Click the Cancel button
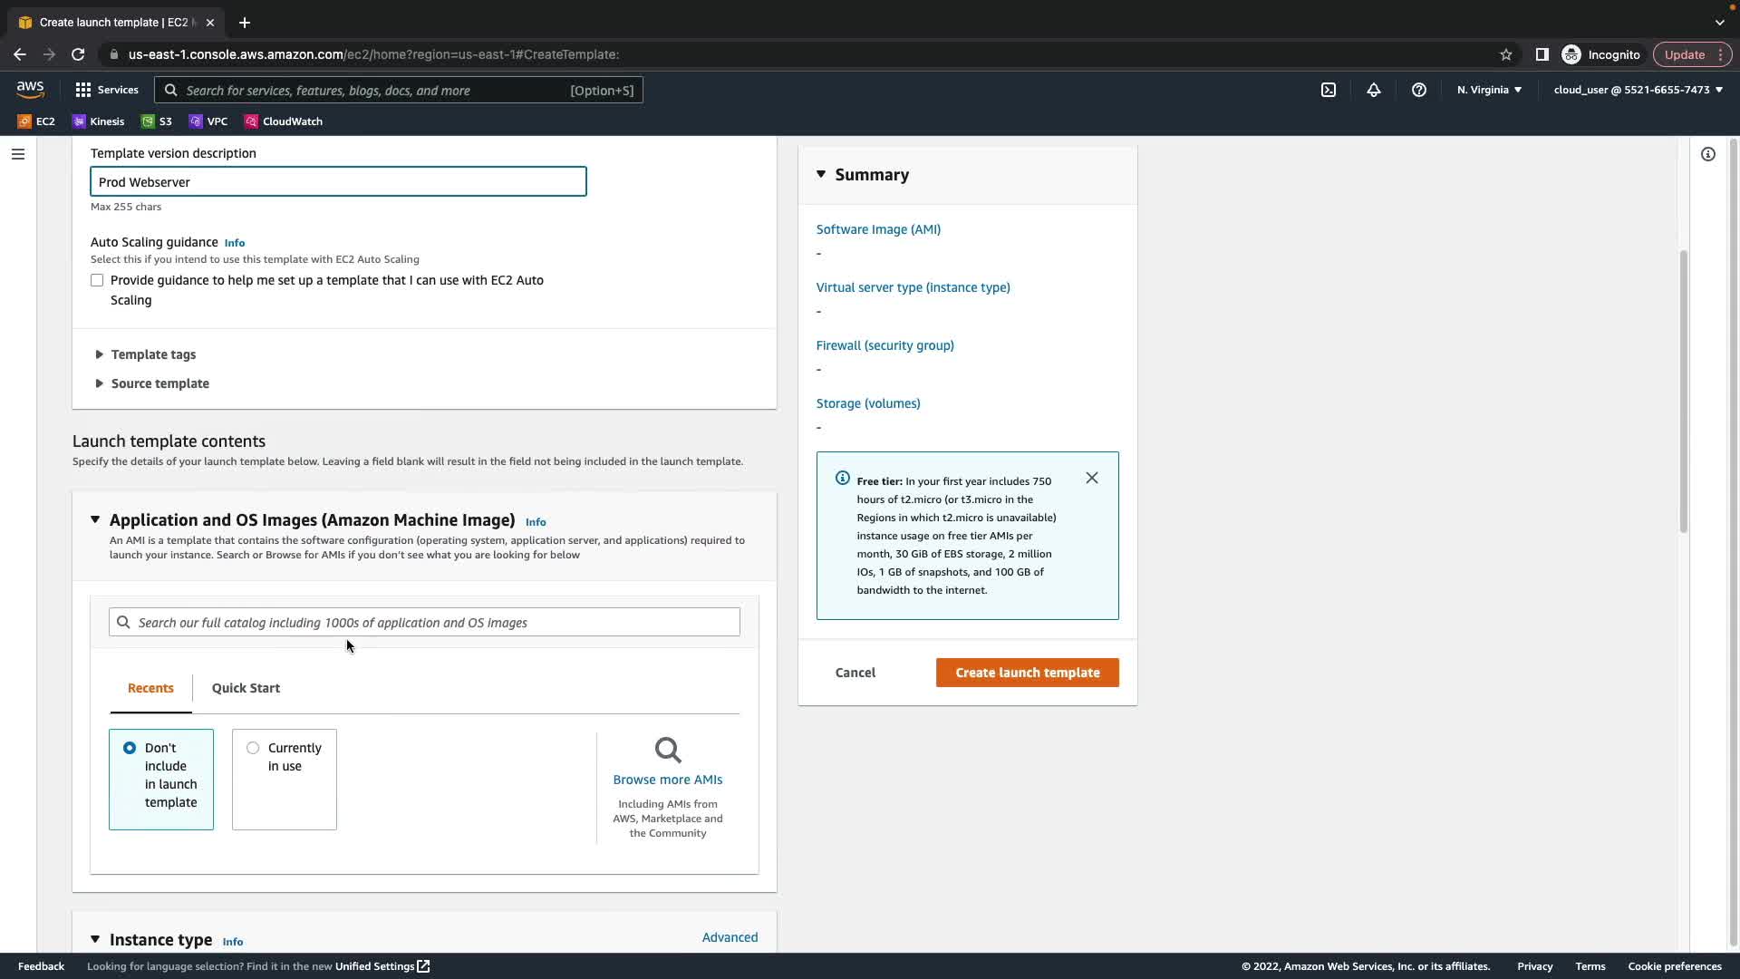The width and height of the screenshot is (1740, 979). click(855, 673)
